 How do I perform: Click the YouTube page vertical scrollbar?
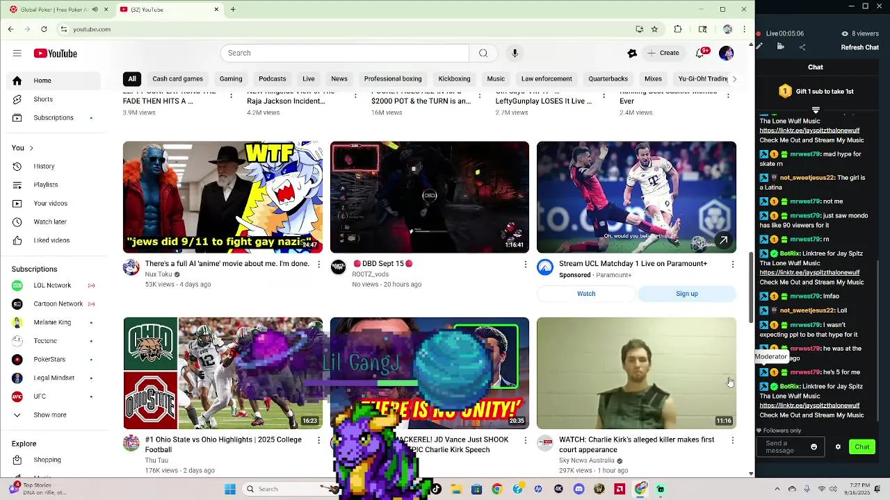click(751, 287)
